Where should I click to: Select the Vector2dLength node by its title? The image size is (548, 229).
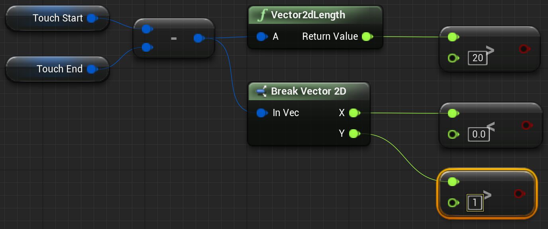click(x=308, y=16)
